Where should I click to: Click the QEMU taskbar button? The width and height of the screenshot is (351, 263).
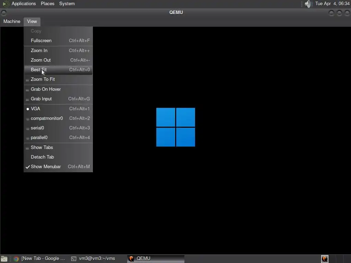pyautogui.click(x=156, y=259)
